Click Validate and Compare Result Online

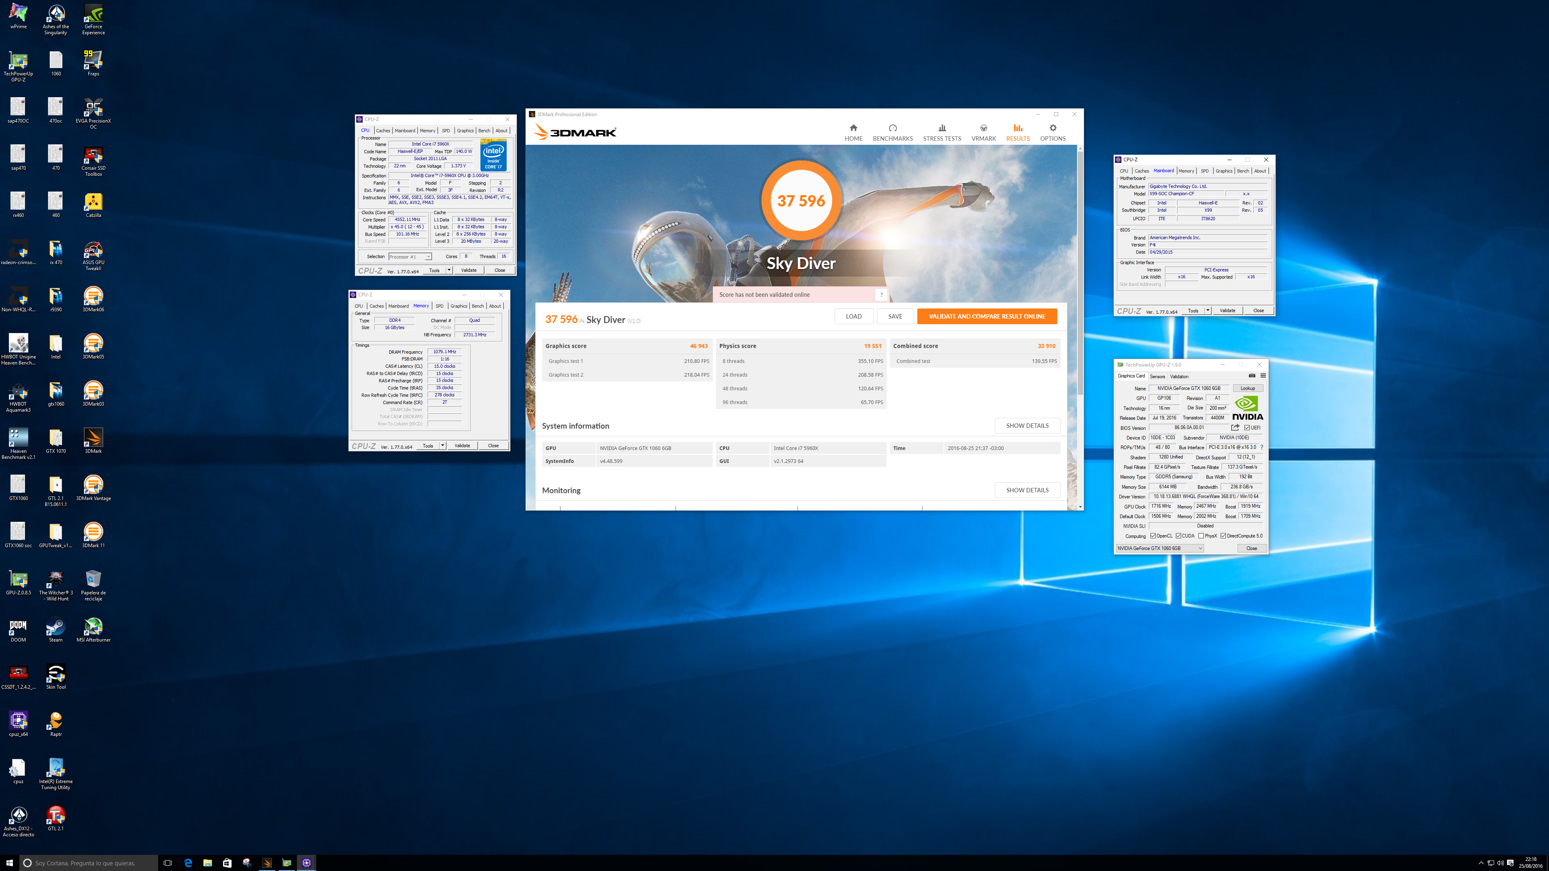[x=987, y=316]
